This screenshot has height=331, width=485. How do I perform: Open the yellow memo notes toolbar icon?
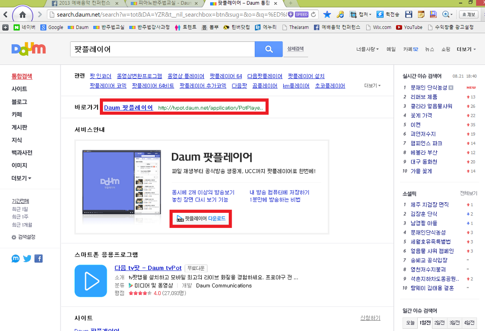pos(421,15)
